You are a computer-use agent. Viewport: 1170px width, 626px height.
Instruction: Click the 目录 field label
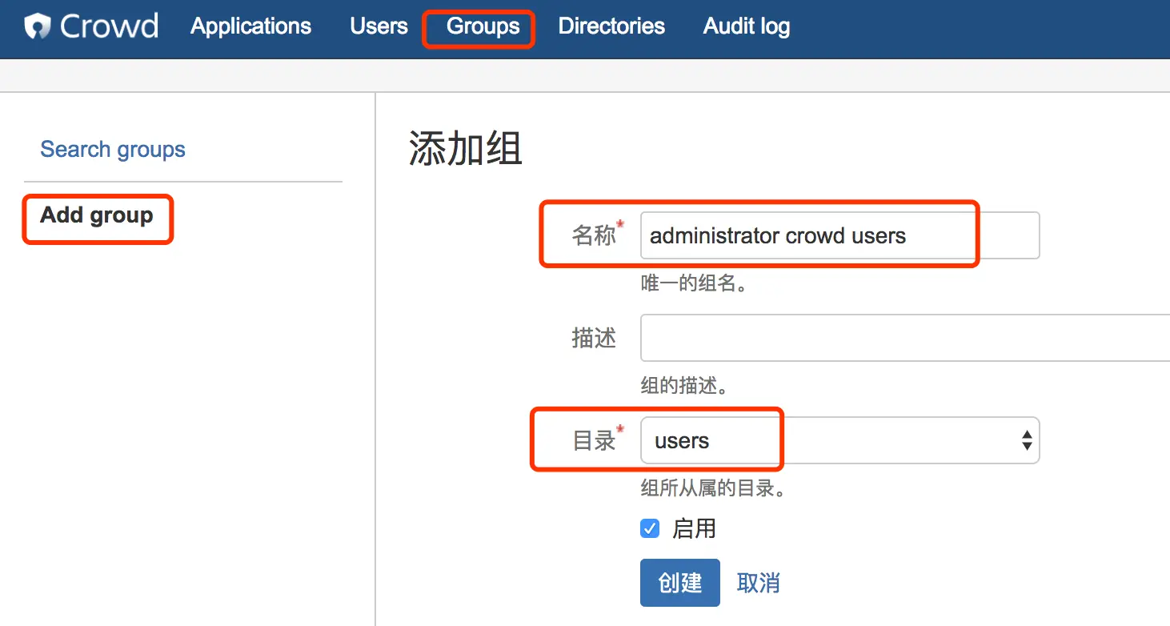[x=594, y=440]
